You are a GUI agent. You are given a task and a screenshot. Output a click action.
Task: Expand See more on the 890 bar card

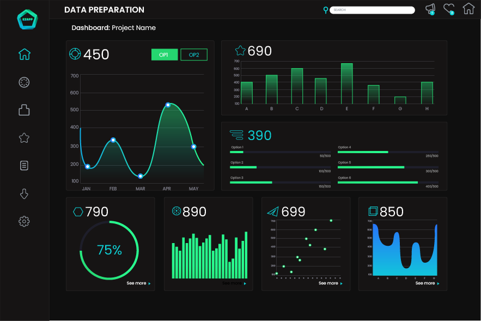234,283
